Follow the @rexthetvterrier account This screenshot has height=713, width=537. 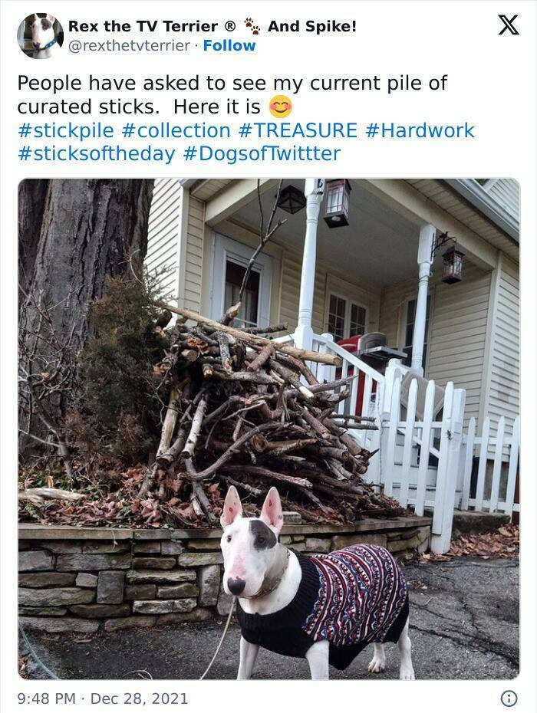pyautogui.click(x=229, y=45)
